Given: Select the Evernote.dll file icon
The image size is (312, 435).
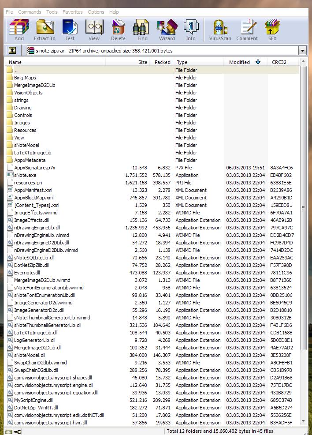Looking at the screenshot, I should click(10, 273).
